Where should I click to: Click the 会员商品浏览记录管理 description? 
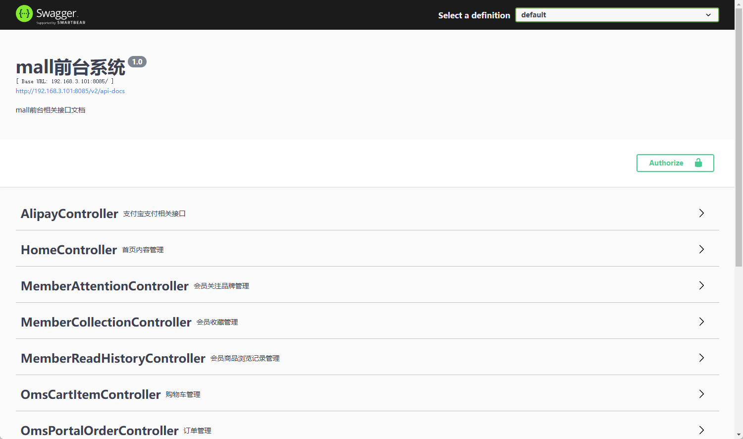pos(245,358)
